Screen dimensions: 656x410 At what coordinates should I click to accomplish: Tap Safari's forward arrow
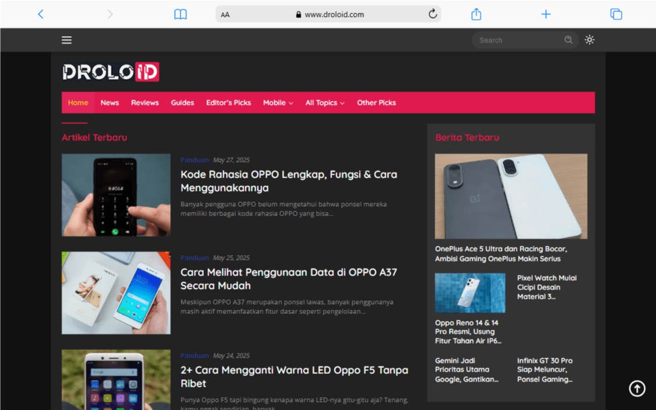(x=110, y=14)
